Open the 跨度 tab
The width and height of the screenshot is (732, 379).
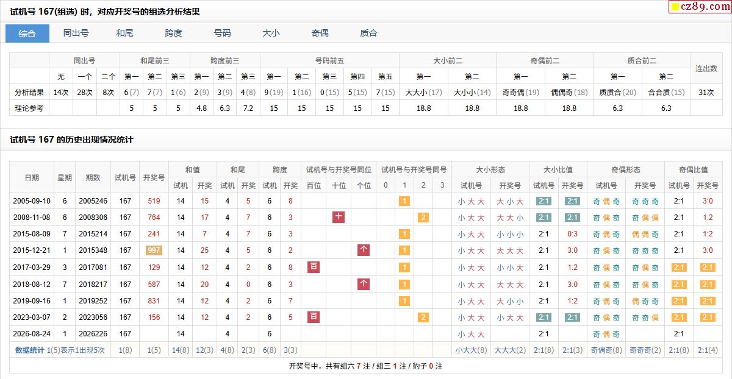pyautogui.click(x=174, y=34)
